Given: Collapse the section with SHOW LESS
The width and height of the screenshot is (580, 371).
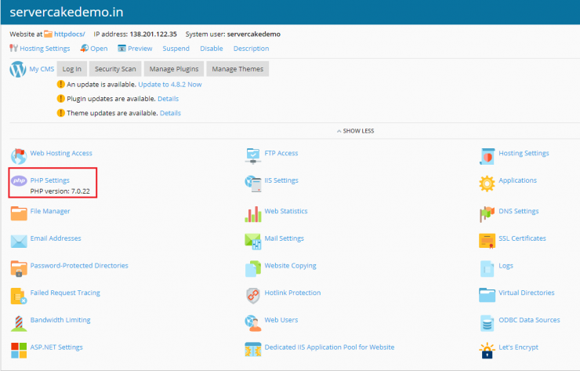Looking at the screenshot, I should coord(356,131).
